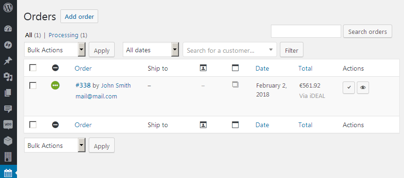404x178 pixels.
Task: Switch to the Processing (1) filter
Action: 68,35
